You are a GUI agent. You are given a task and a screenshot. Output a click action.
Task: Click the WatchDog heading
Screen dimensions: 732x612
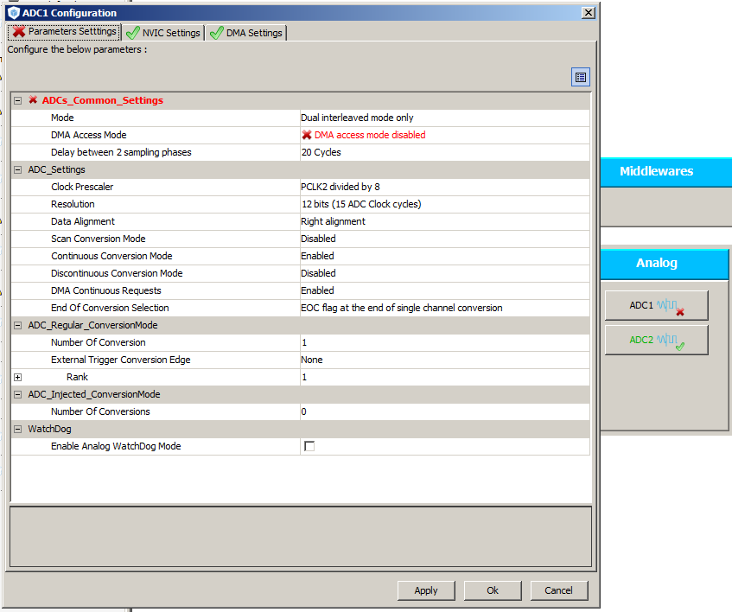click(49, 429)
